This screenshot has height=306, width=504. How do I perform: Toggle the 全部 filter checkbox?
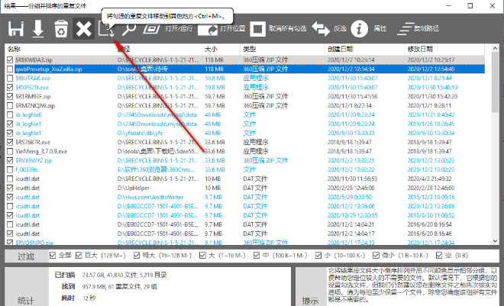pos(52,255)
